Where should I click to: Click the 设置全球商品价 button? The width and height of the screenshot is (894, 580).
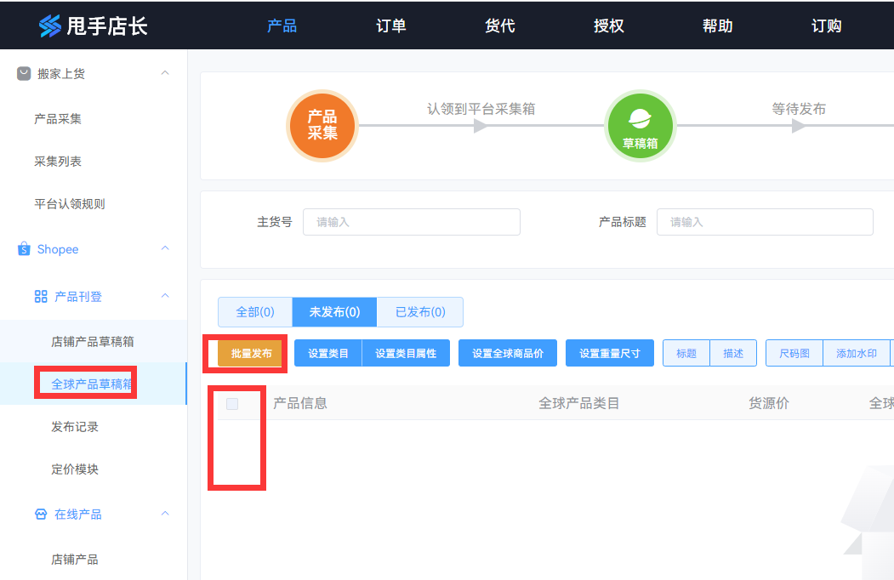coord(508,354)
